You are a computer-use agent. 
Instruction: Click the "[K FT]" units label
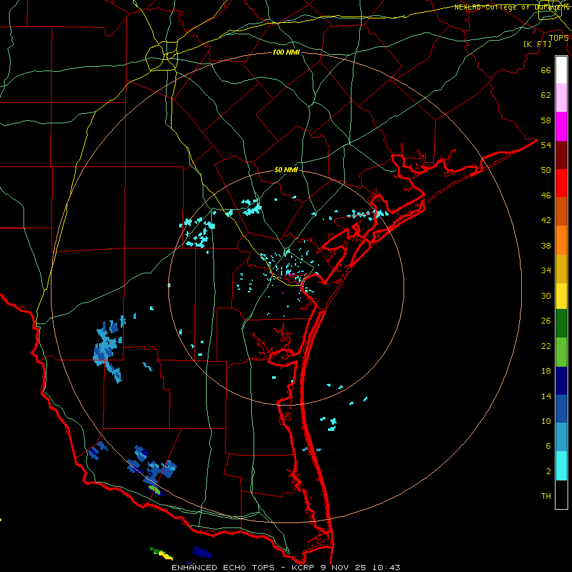(537, 44)
